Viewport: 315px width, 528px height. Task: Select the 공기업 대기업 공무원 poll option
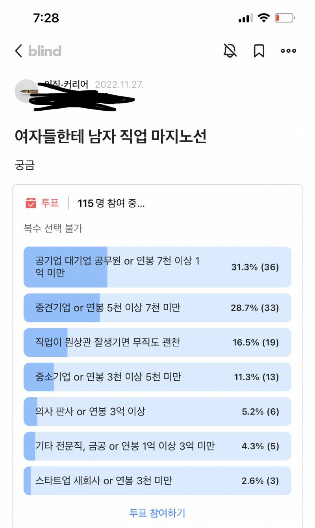(157, 267)
